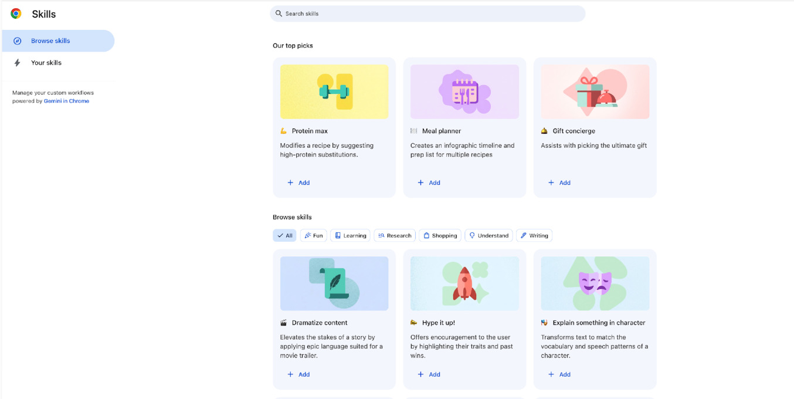Click the plus icon on Protein max card
The height and width of the screenshot is (399, 794).
pos(290,183)
